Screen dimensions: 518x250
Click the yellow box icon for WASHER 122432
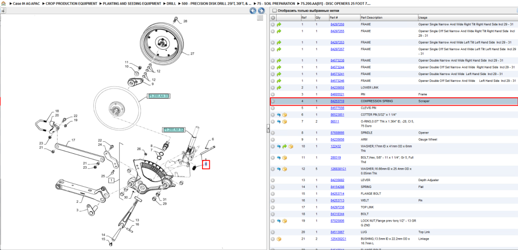[x=291, y=146]
